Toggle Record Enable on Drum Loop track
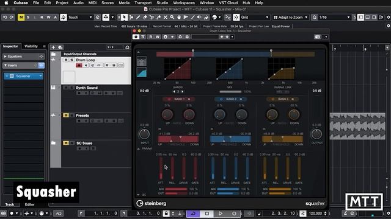391x219 pixels. click(x=79, y=65)
